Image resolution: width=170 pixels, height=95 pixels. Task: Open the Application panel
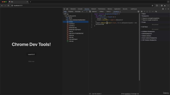tap(117, 9)
